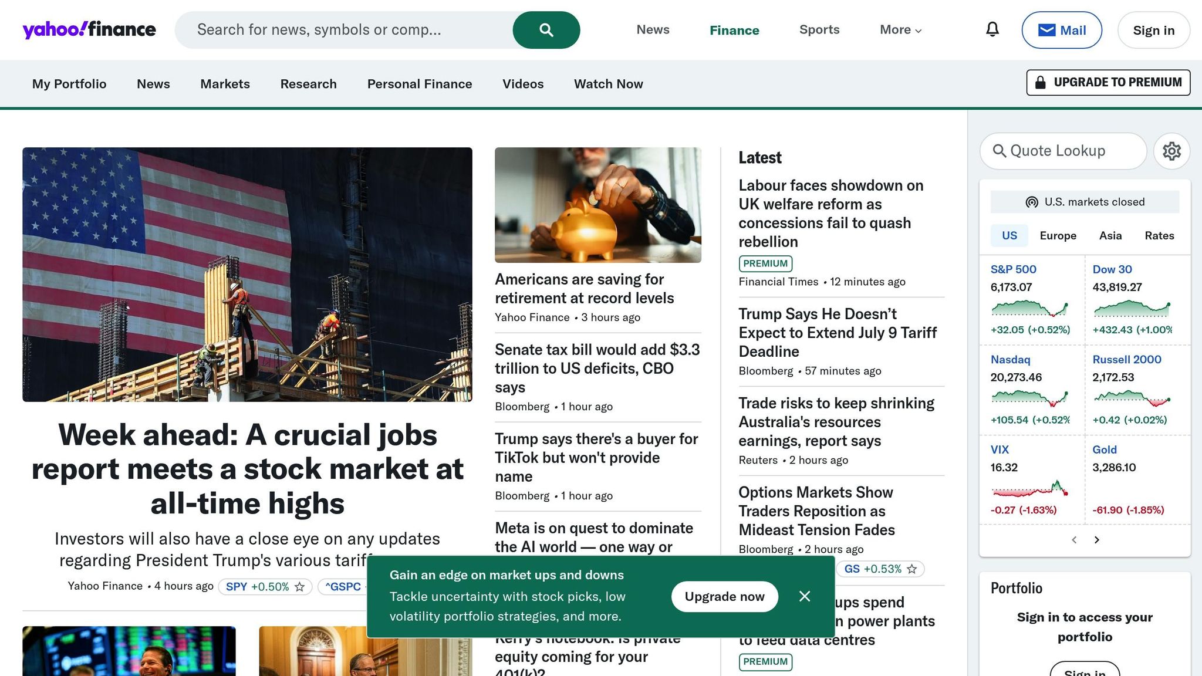Expand the More dropdown menu
This screenshot has width=1202, height=676.
click(900, 30)
